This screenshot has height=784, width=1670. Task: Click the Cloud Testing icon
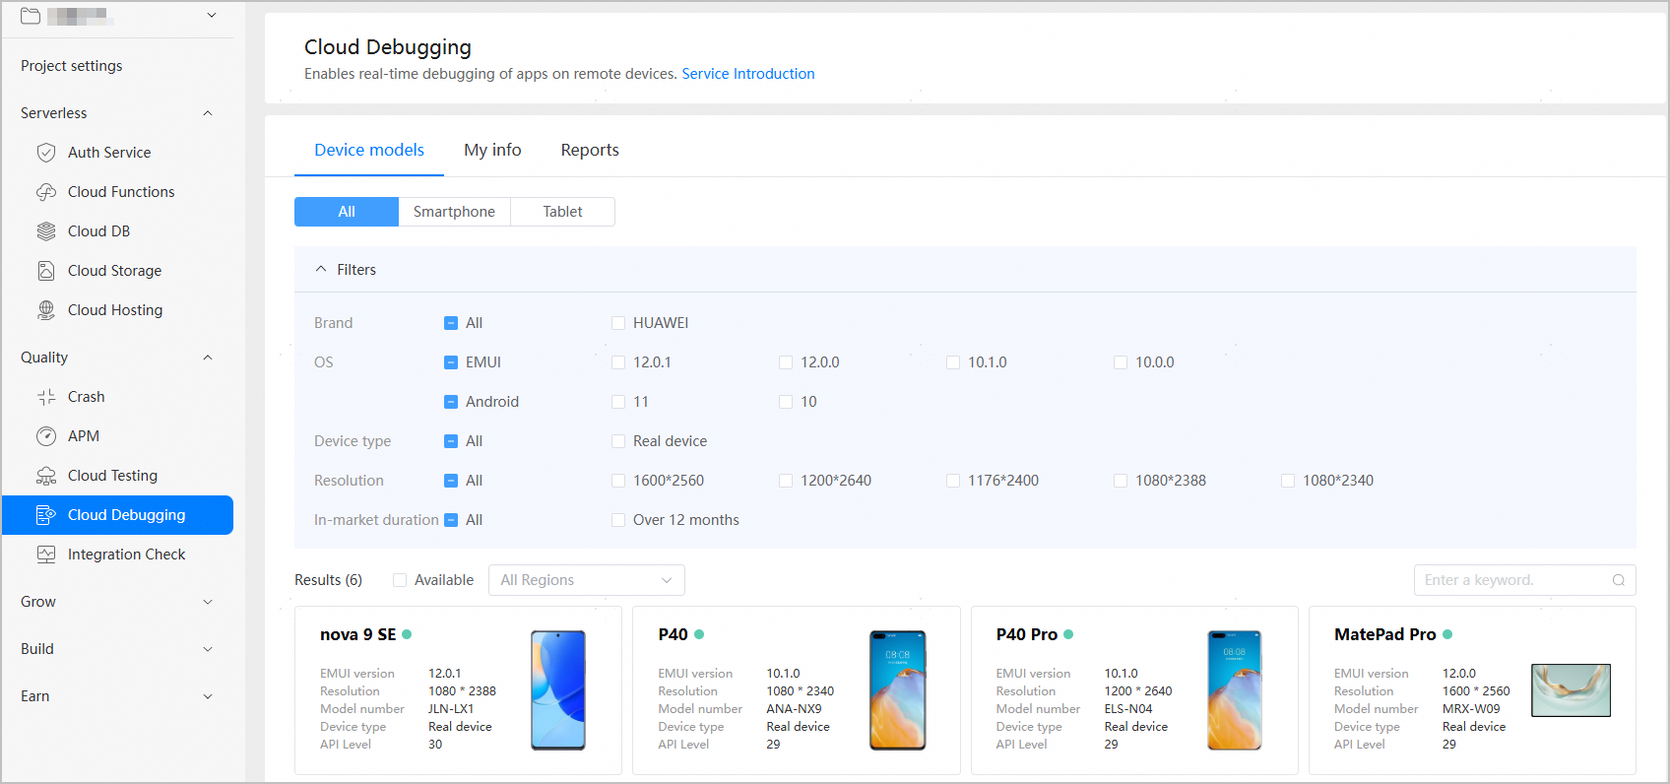[46, 476]
